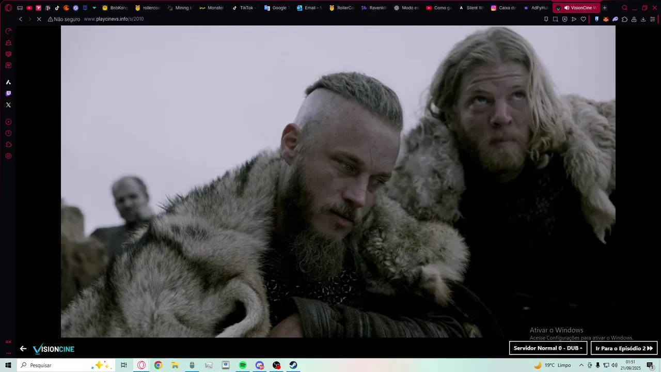Open Task View on the taskbar
This screenshot has height=372, width=661.
(x=124, y=365)
